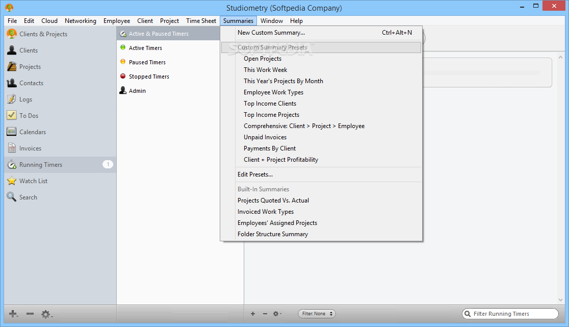Click the Active & Paused Timers header icon
Screen dimensions: 569x327
click(123, 34)
